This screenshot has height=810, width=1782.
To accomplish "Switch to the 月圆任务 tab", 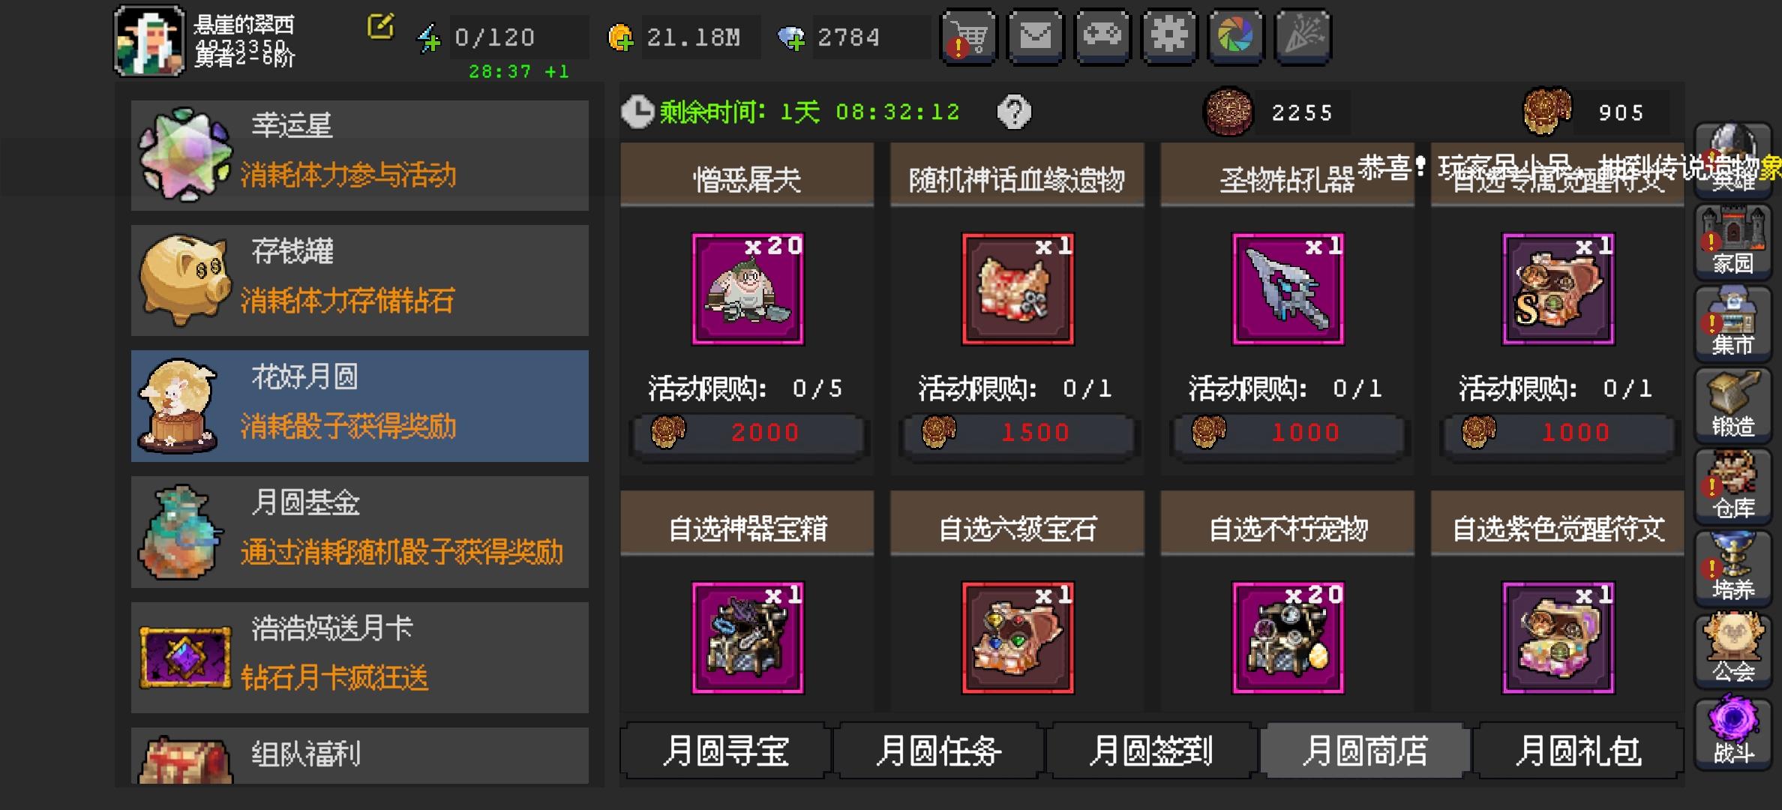I will pos(938,751).
